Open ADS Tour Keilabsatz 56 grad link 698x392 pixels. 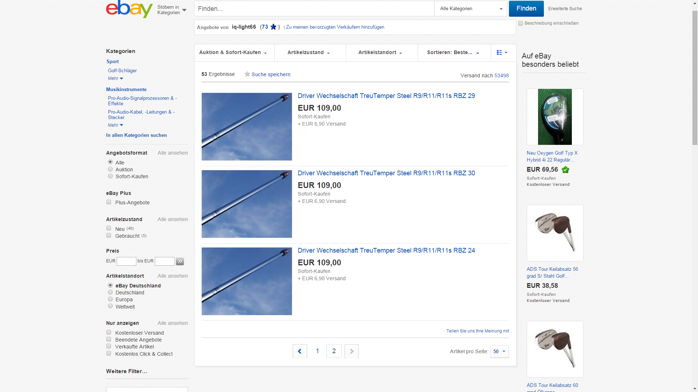tap(552, 273)
